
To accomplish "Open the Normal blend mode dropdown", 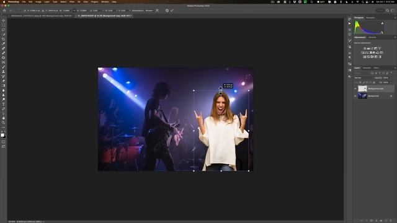I will tap(364, 78).
